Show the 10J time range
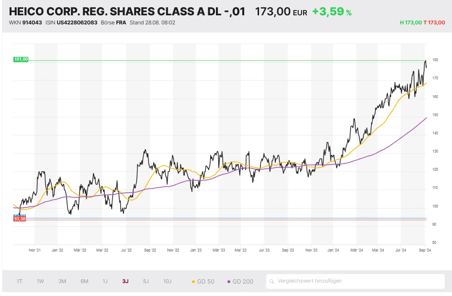This screenshot has height=296, width=452. coord(168,281)
